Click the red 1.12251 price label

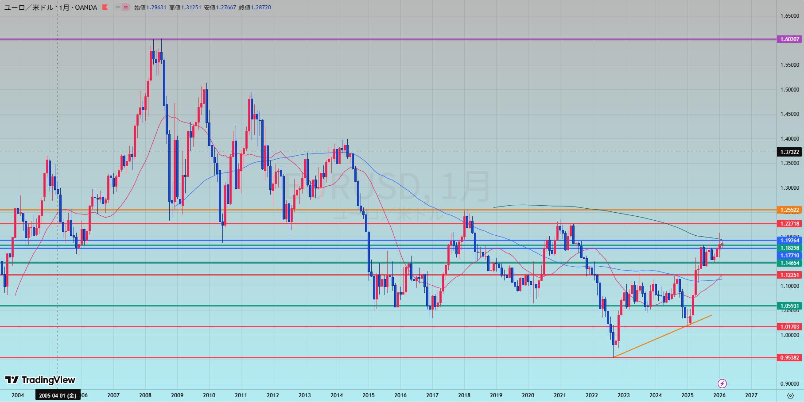pos(789,275)
